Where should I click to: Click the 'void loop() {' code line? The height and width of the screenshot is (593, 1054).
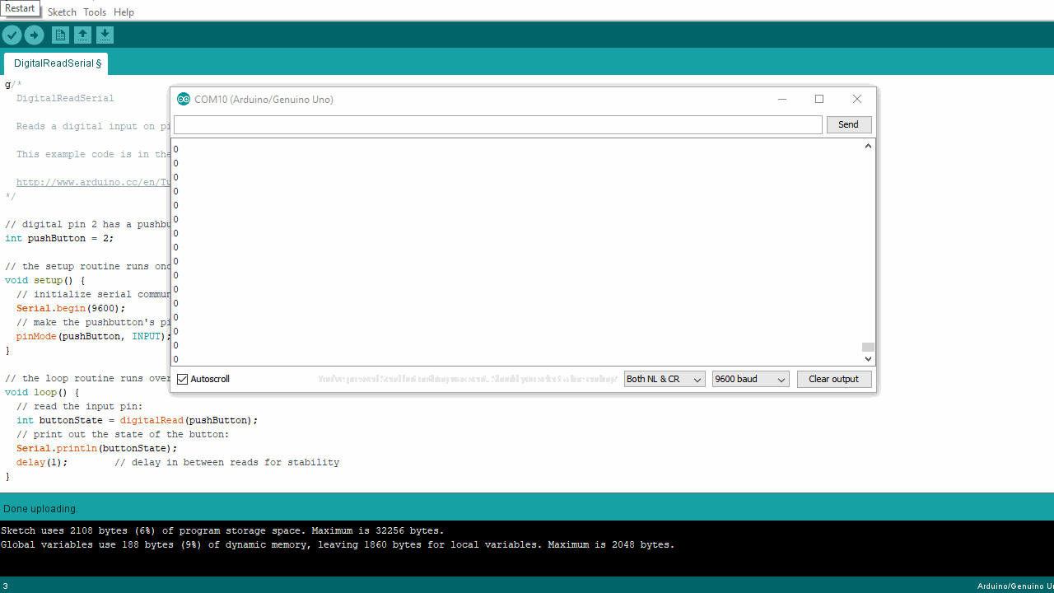[x=42, y=393]
